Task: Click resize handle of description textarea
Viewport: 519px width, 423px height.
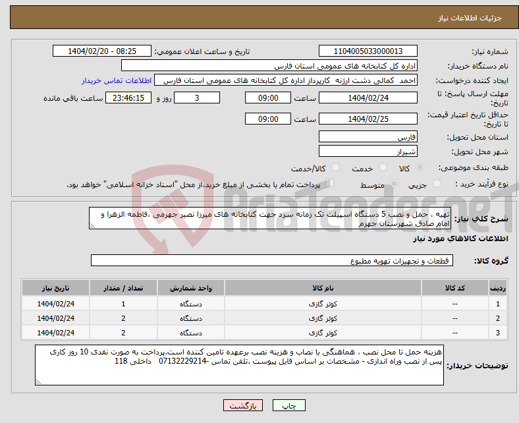Action: click(x=92, y=226)
